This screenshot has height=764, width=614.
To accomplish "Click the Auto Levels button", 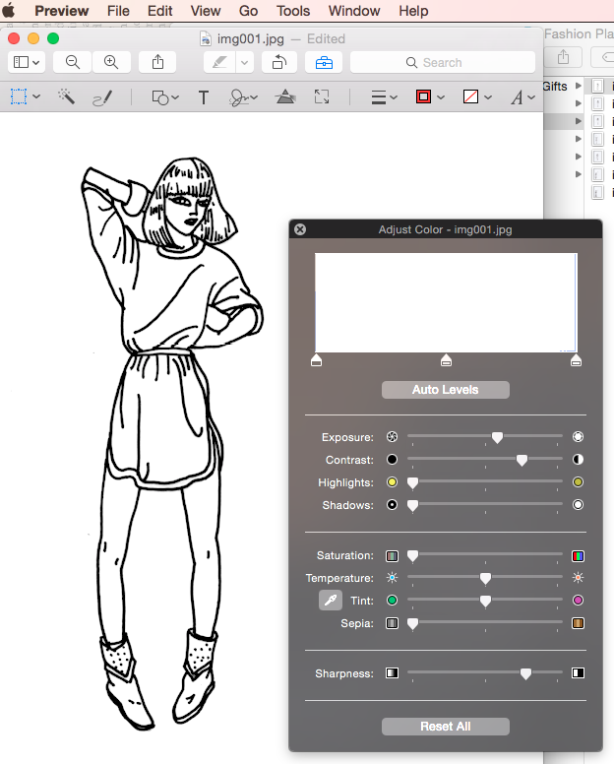I will coord(446,390).
